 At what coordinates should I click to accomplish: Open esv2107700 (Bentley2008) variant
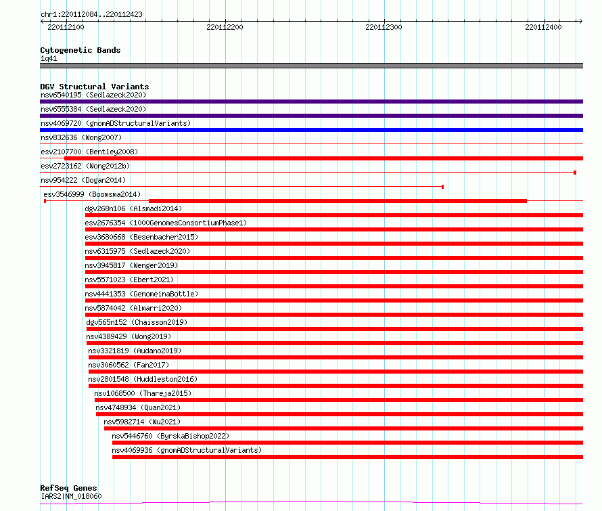89,152
